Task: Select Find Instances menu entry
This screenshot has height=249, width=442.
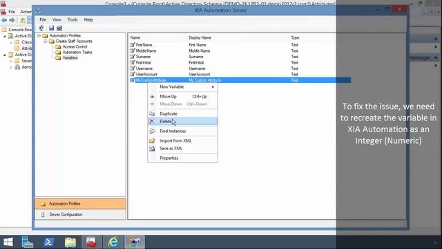Action: click(182, 131)
